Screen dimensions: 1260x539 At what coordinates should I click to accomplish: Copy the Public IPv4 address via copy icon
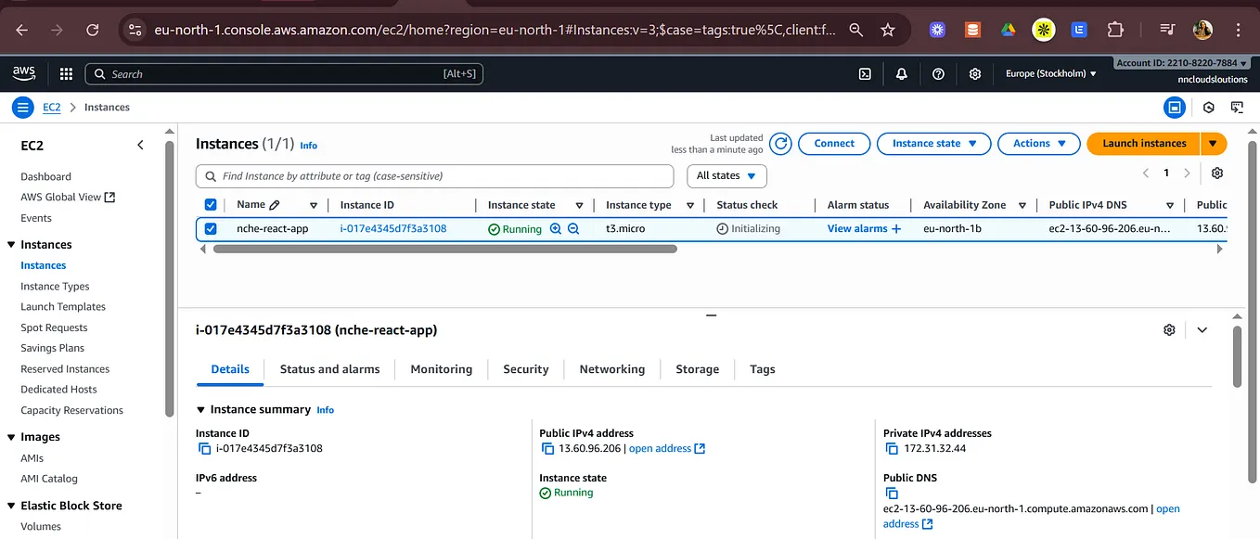coord(547,448)
